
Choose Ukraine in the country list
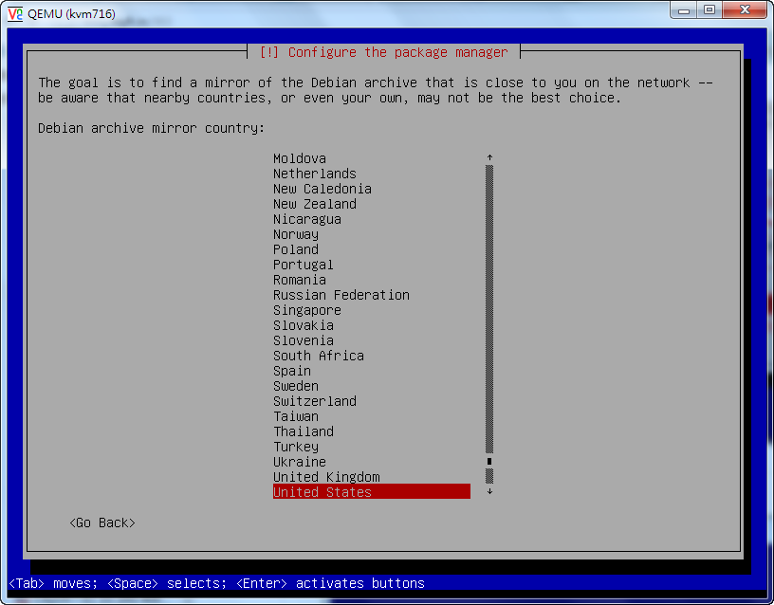[300, 462]
